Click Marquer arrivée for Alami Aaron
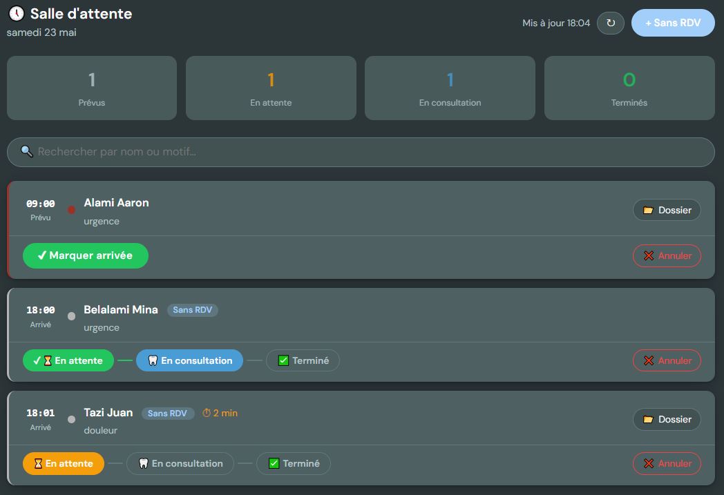The width and height of the screenshot is (724, 495). point(86,255)
